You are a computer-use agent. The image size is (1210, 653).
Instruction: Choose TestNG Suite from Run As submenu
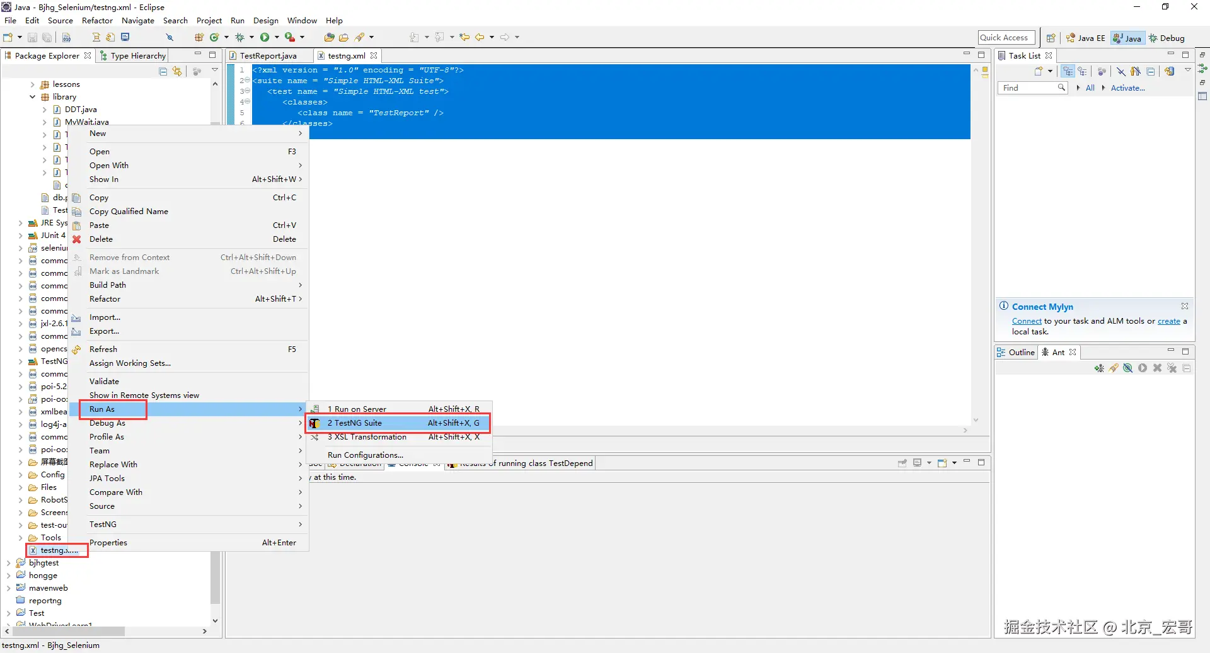pos(398,423)
